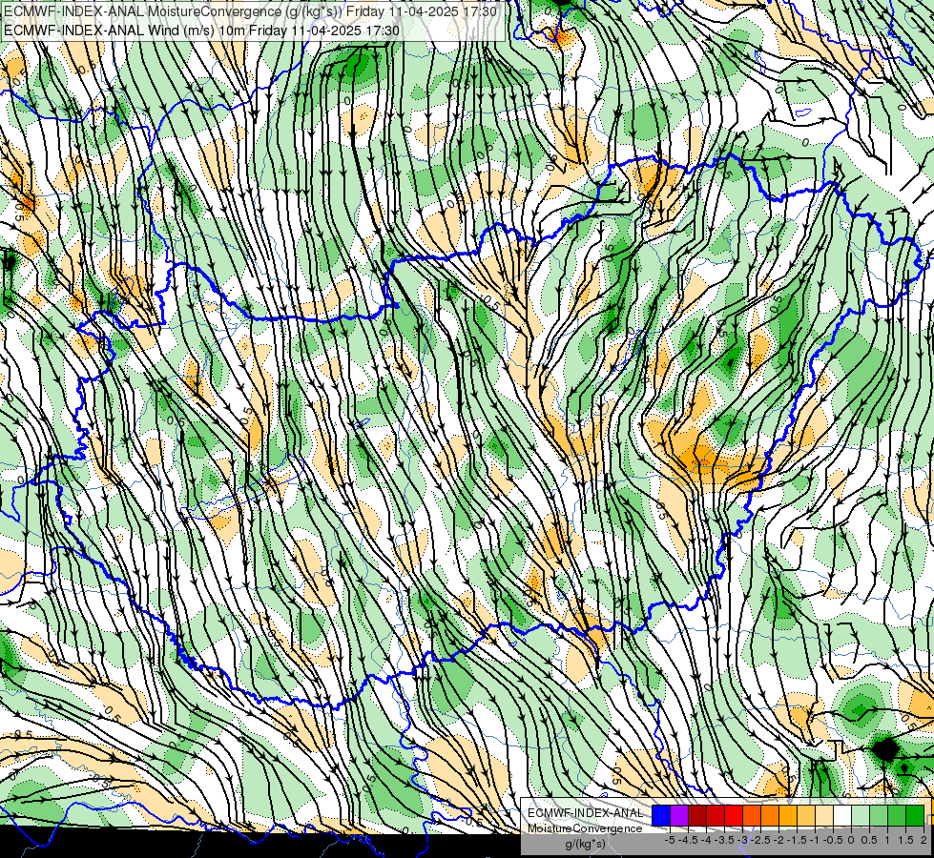Click the blue legend color swatch

(x=661, y=816)
